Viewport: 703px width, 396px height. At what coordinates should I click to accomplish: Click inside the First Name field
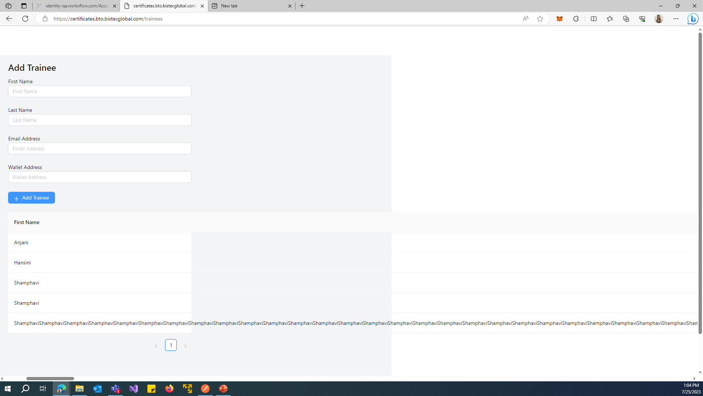click(x=99, y=91)
